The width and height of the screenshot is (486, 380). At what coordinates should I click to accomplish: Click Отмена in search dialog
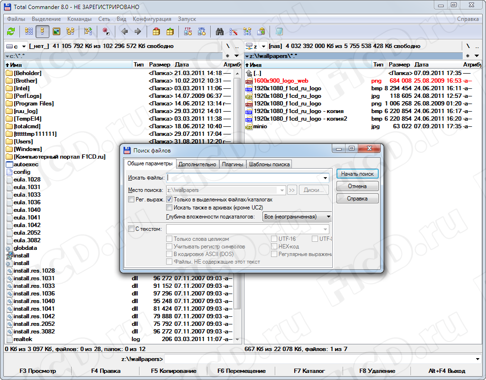tap(357, 186)
